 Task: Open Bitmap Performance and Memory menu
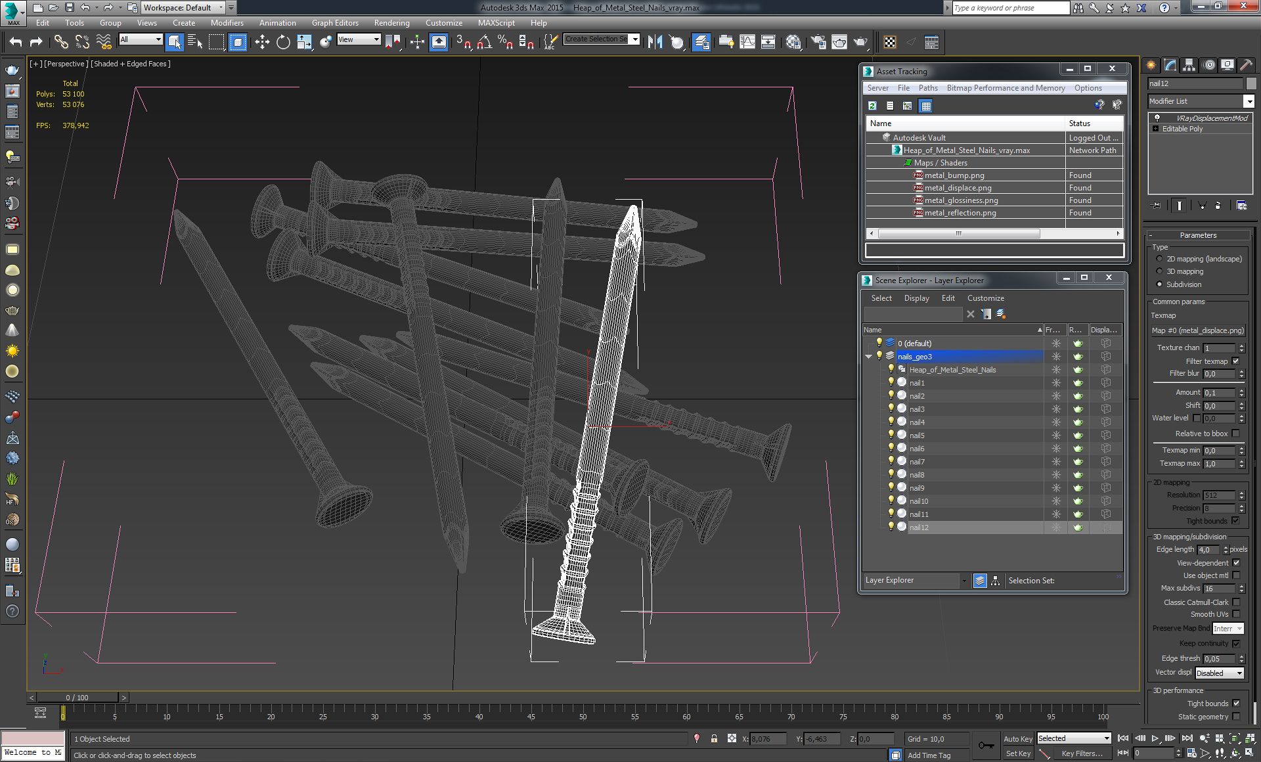(1006, 88)
